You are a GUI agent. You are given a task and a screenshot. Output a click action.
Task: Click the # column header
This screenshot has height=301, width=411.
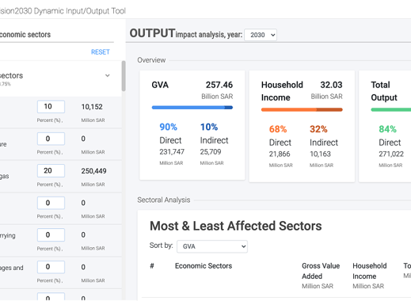(x=152, y=266)
